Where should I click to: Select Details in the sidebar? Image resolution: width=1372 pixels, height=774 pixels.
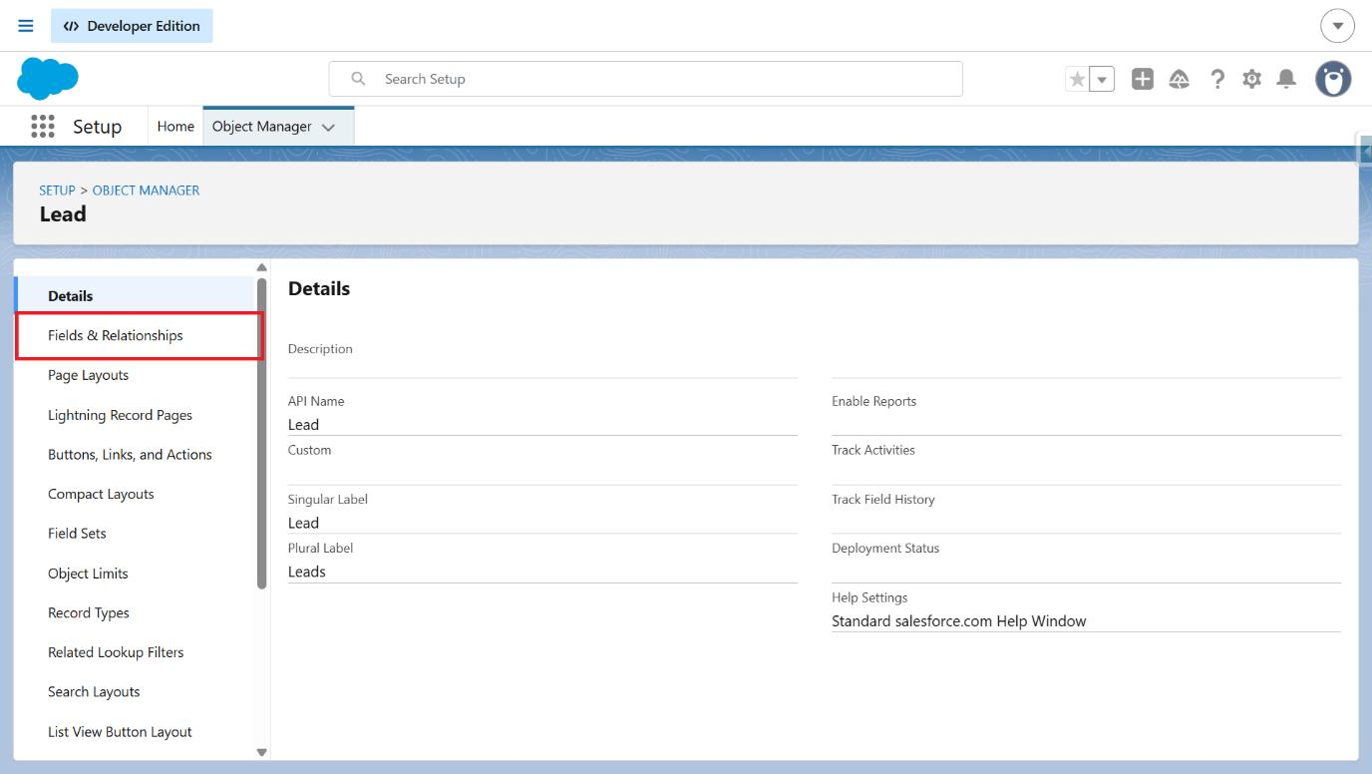pos(135,296)
